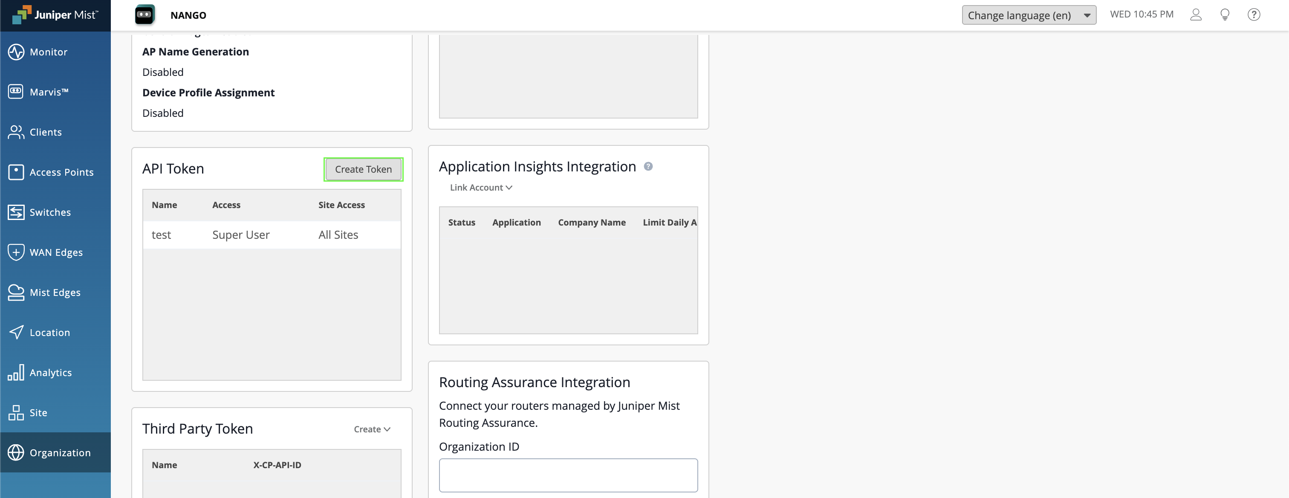Viewport: 1289px width, 498px height.
Task: Click the Application Insights help tooltip icon
Action: coord(648,167)
